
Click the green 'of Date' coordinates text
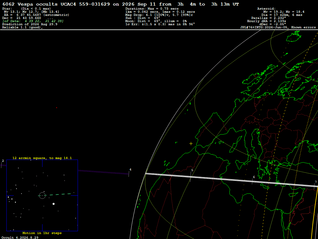pos(33,21)
